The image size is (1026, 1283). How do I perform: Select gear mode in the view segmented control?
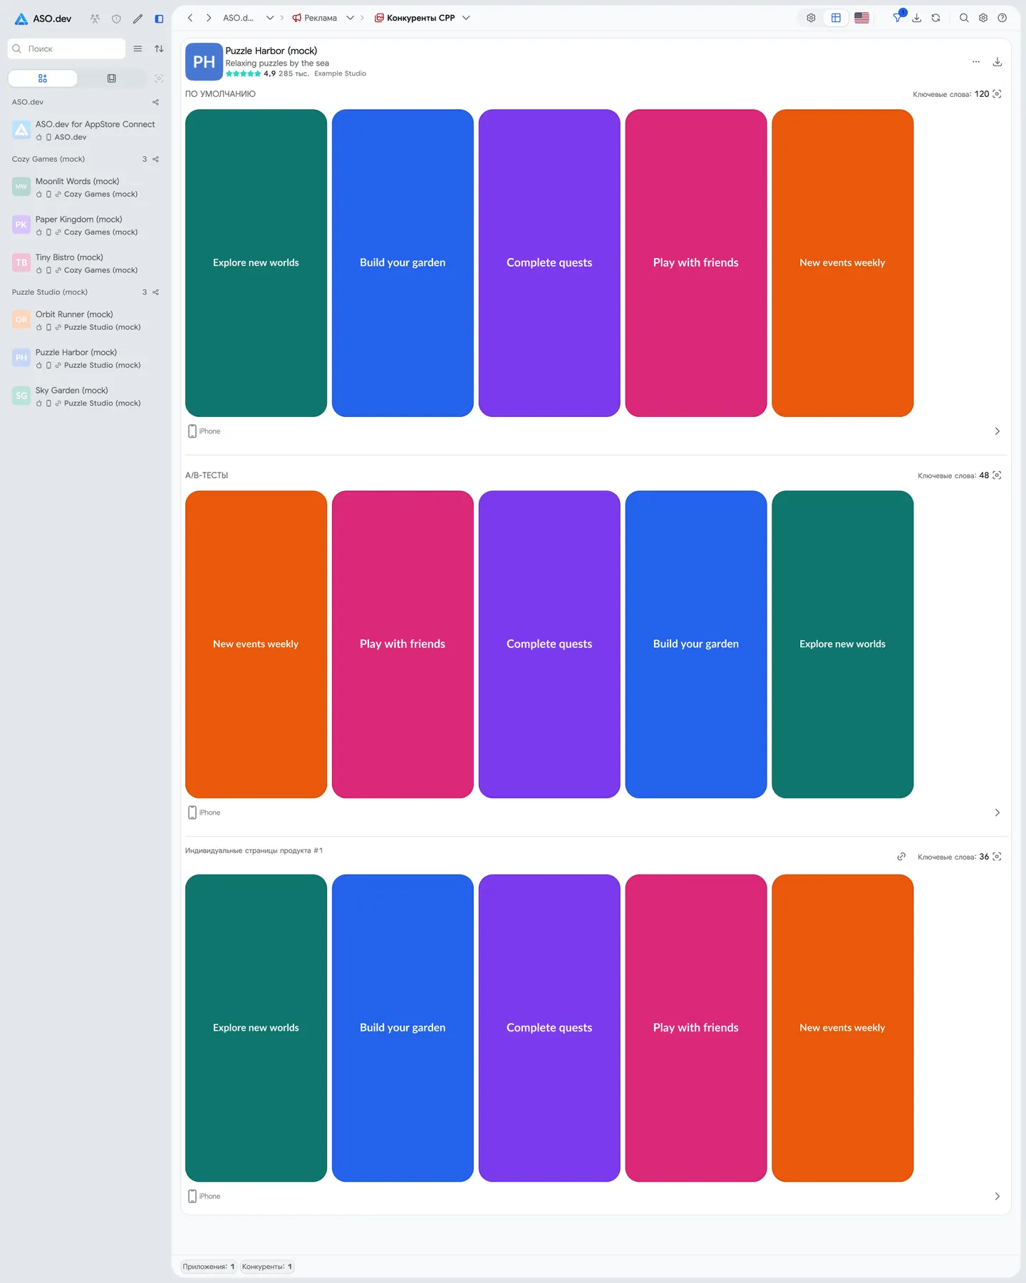point(811,18)
